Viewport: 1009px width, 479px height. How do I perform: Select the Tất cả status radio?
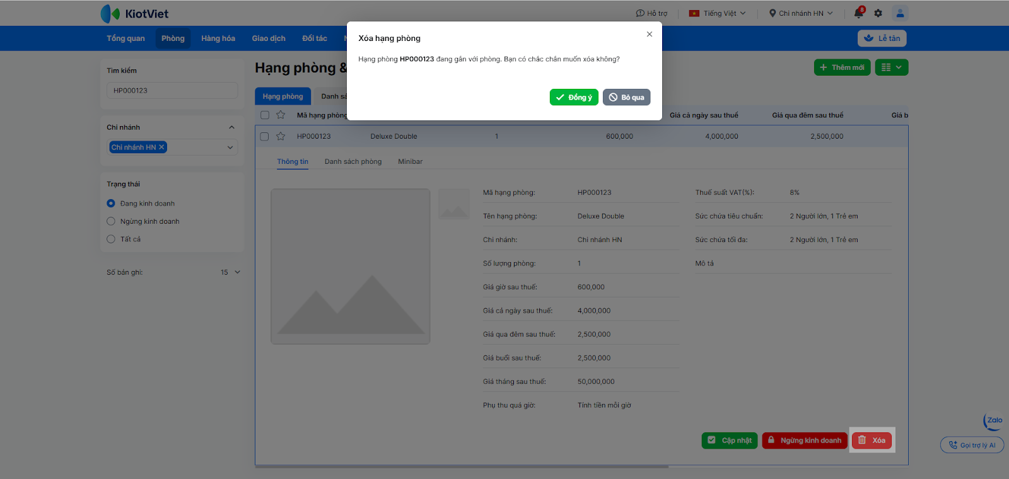(111, 239)
